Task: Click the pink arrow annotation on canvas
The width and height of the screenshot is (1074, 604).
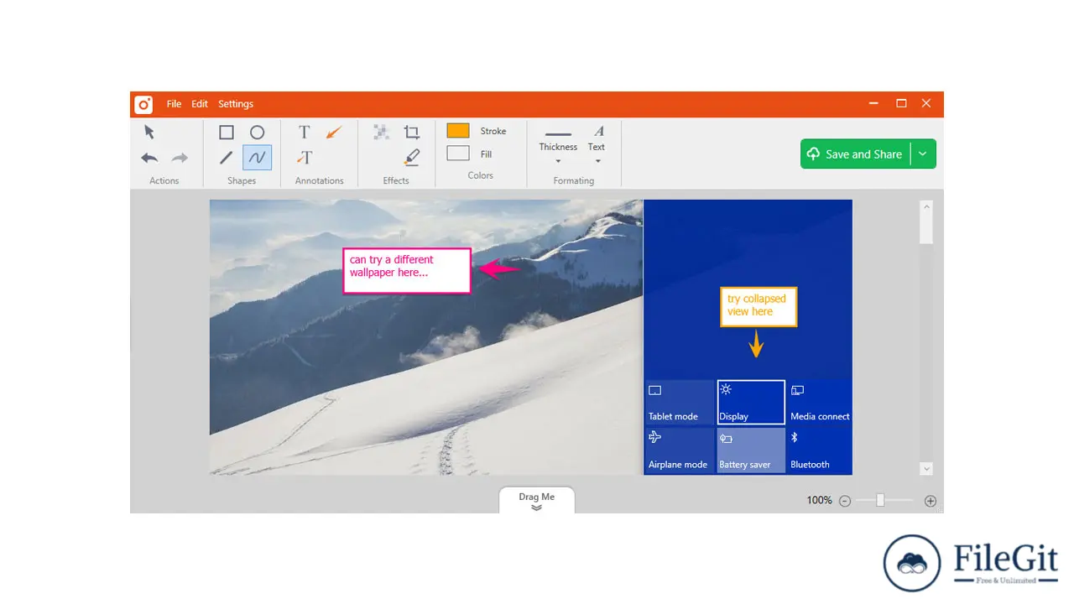Action: tap(499, 269)
